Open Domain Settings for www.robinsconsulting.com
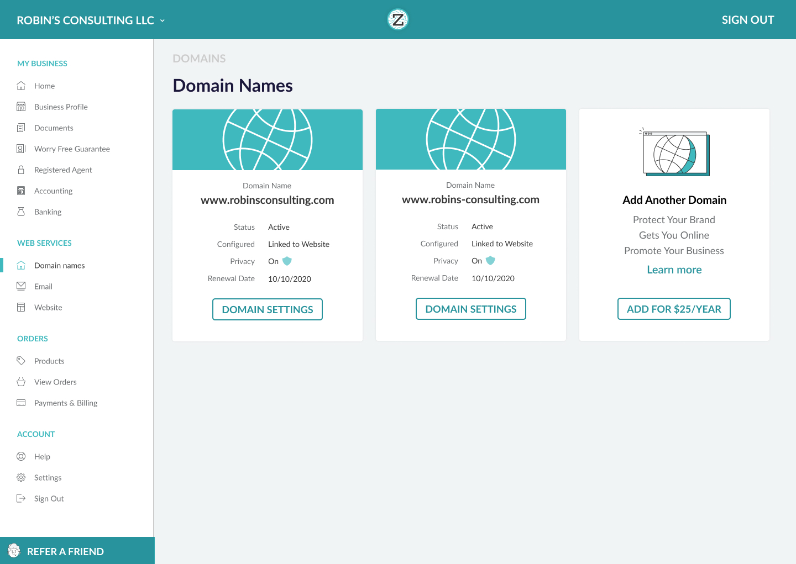The image size is (796, 564). 268,309
